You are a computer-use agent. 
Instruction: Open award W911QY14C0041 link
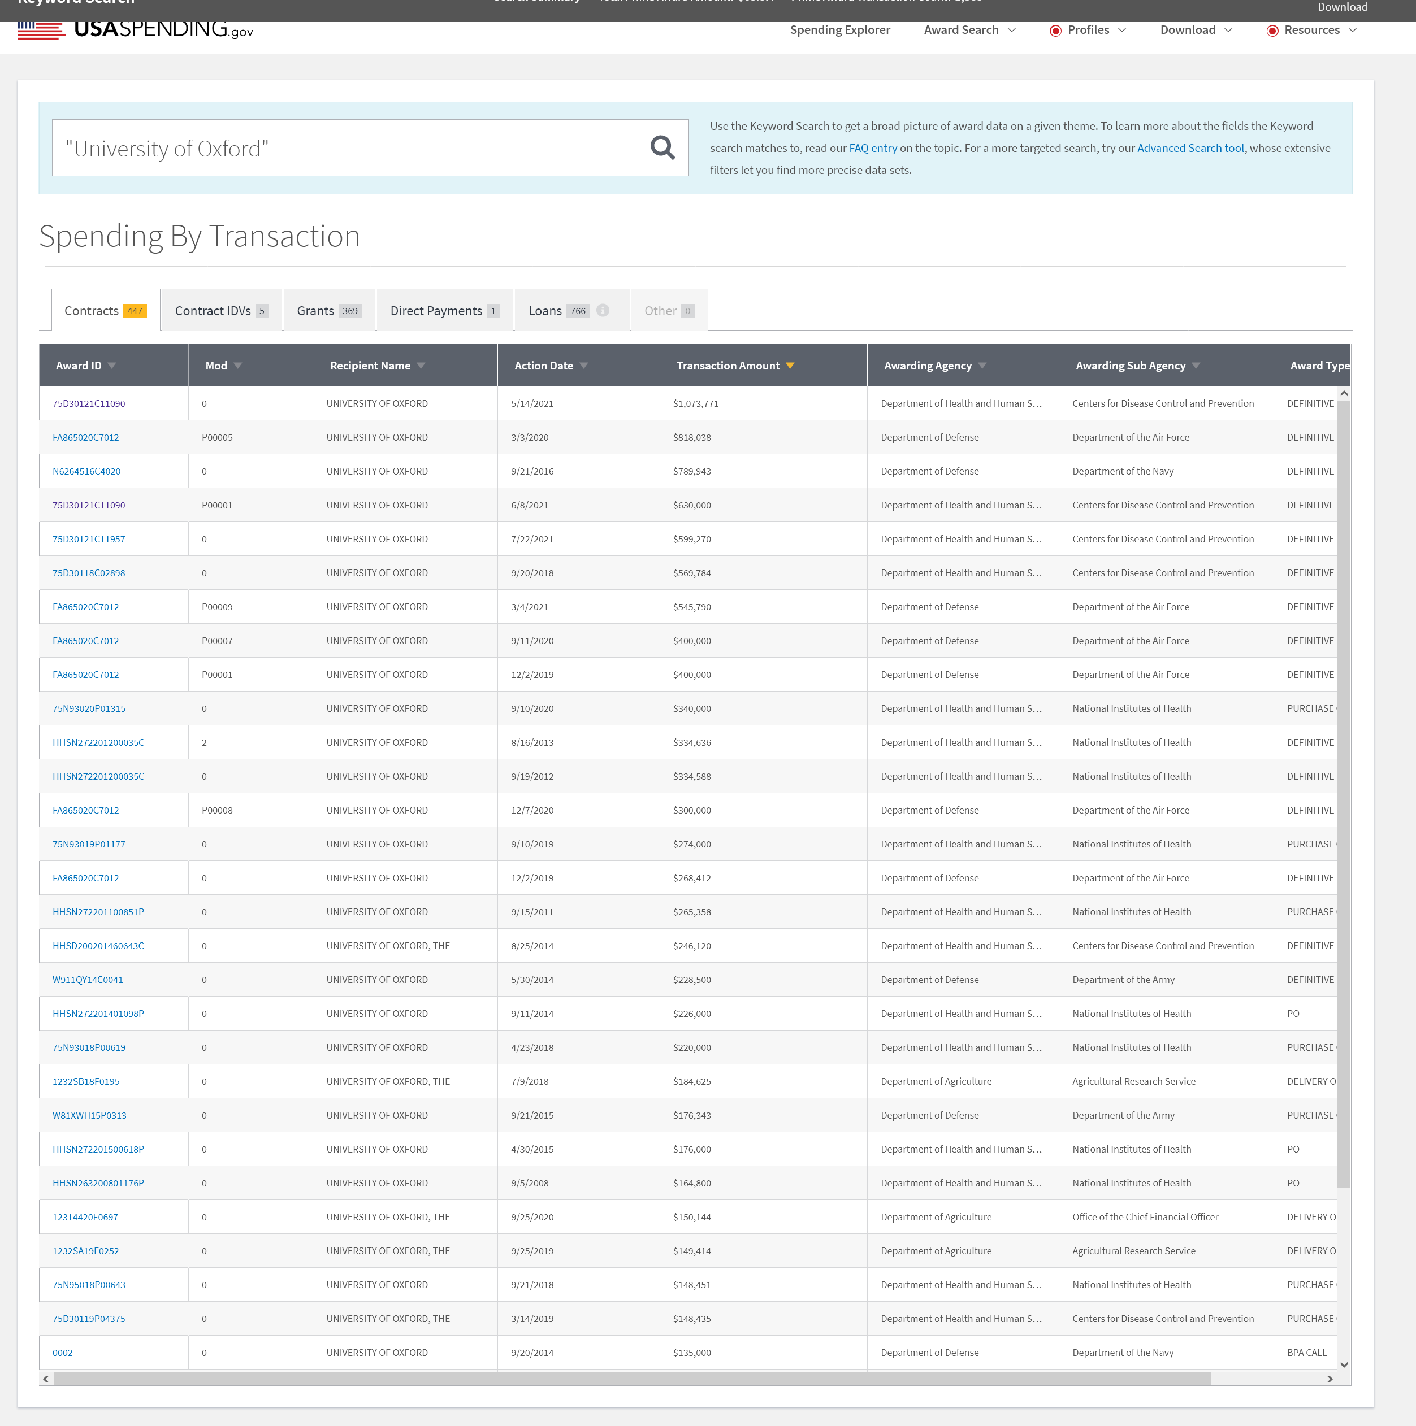[88, 980]
